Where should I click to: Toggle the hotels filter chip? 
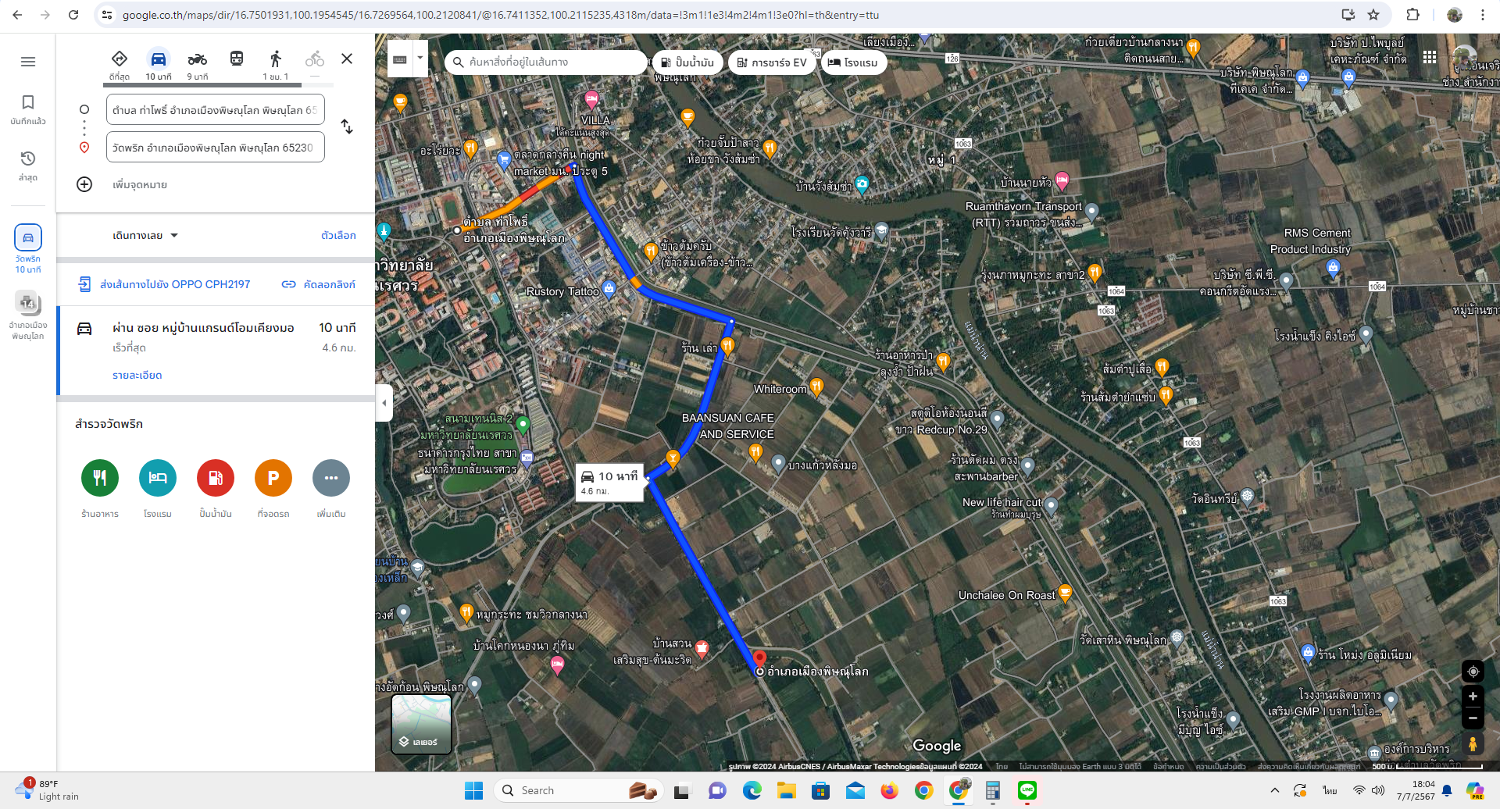[x=853, y=62]
